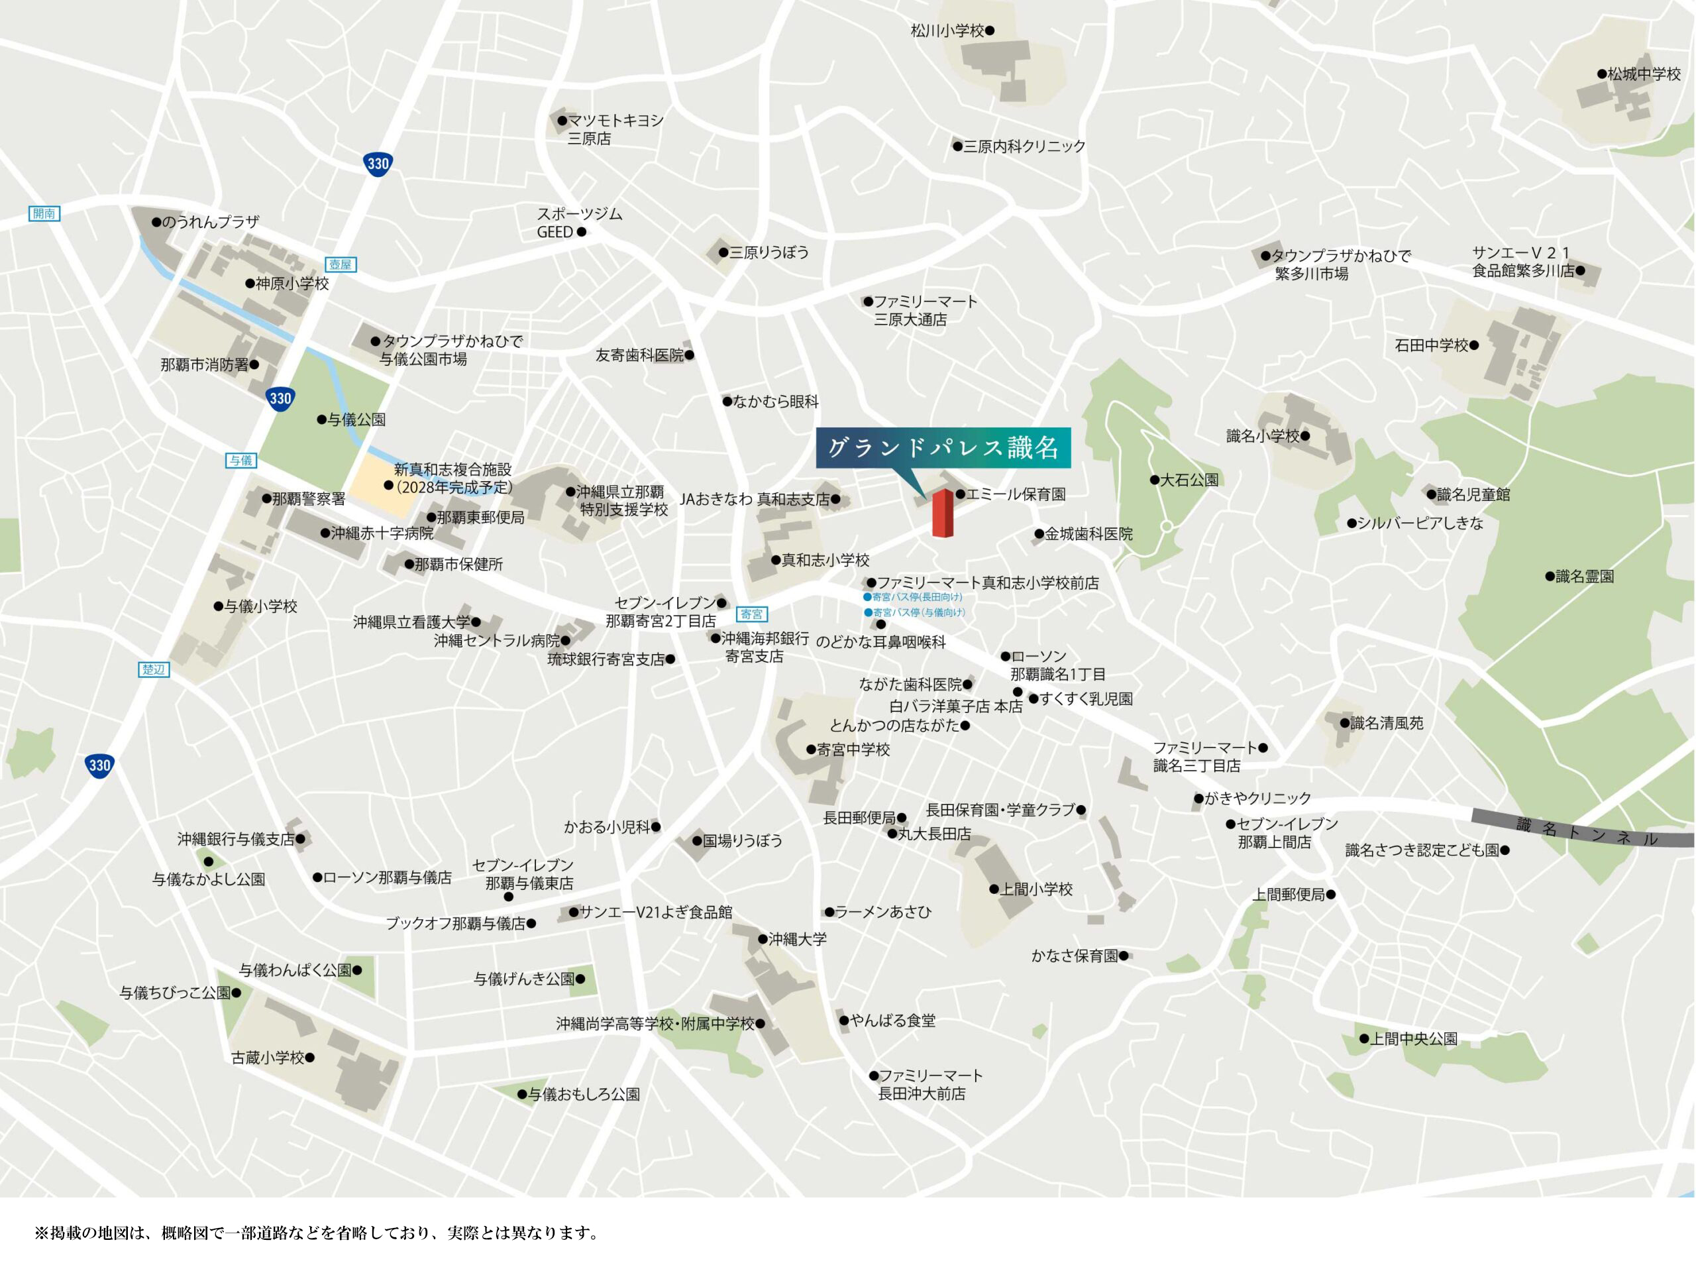This screenshot has height=1277, width=1696.
Task: Click the 楚辺 intersection sign
Action: (153, 669)
